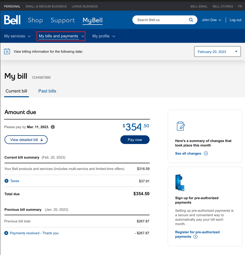Click the Log out link
This screenshot has height=255, width=245.
click(235, 20)
